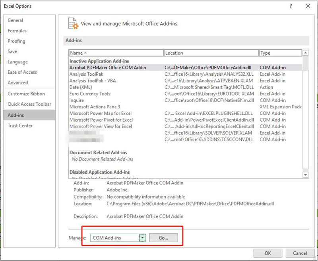318x261 pixels.
Task: Switch to the Formulas category
Action: coord(17,31)
